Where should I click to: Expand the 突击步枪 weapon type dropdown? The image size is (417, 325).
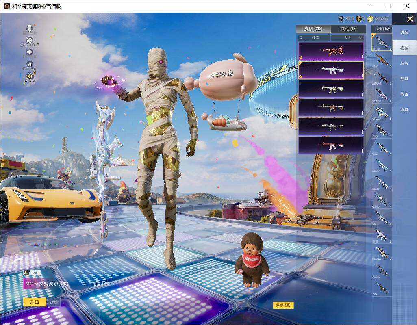pyautogui.click(x=382, y=29)
